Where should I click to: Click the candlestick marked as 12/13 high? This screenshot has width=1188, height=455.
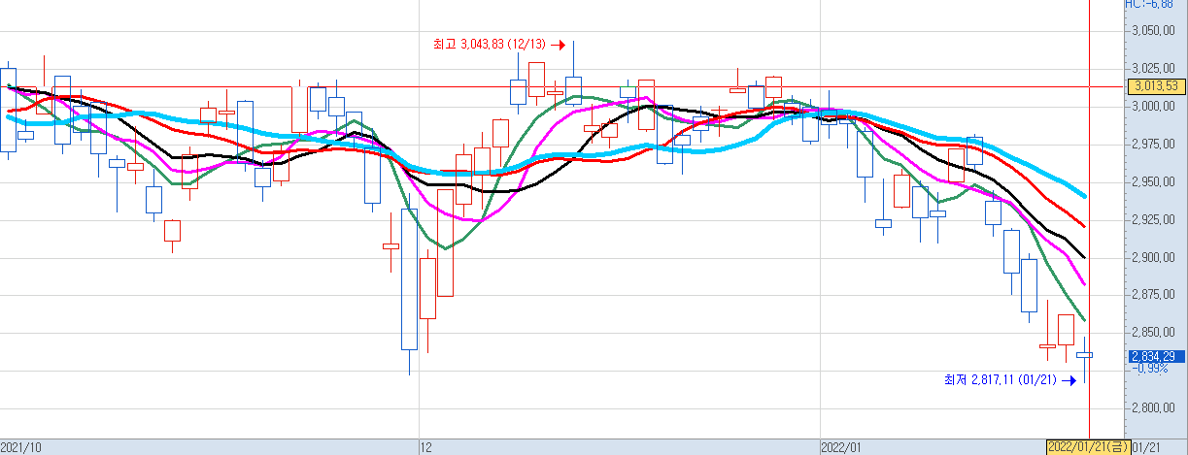[573, 88]
